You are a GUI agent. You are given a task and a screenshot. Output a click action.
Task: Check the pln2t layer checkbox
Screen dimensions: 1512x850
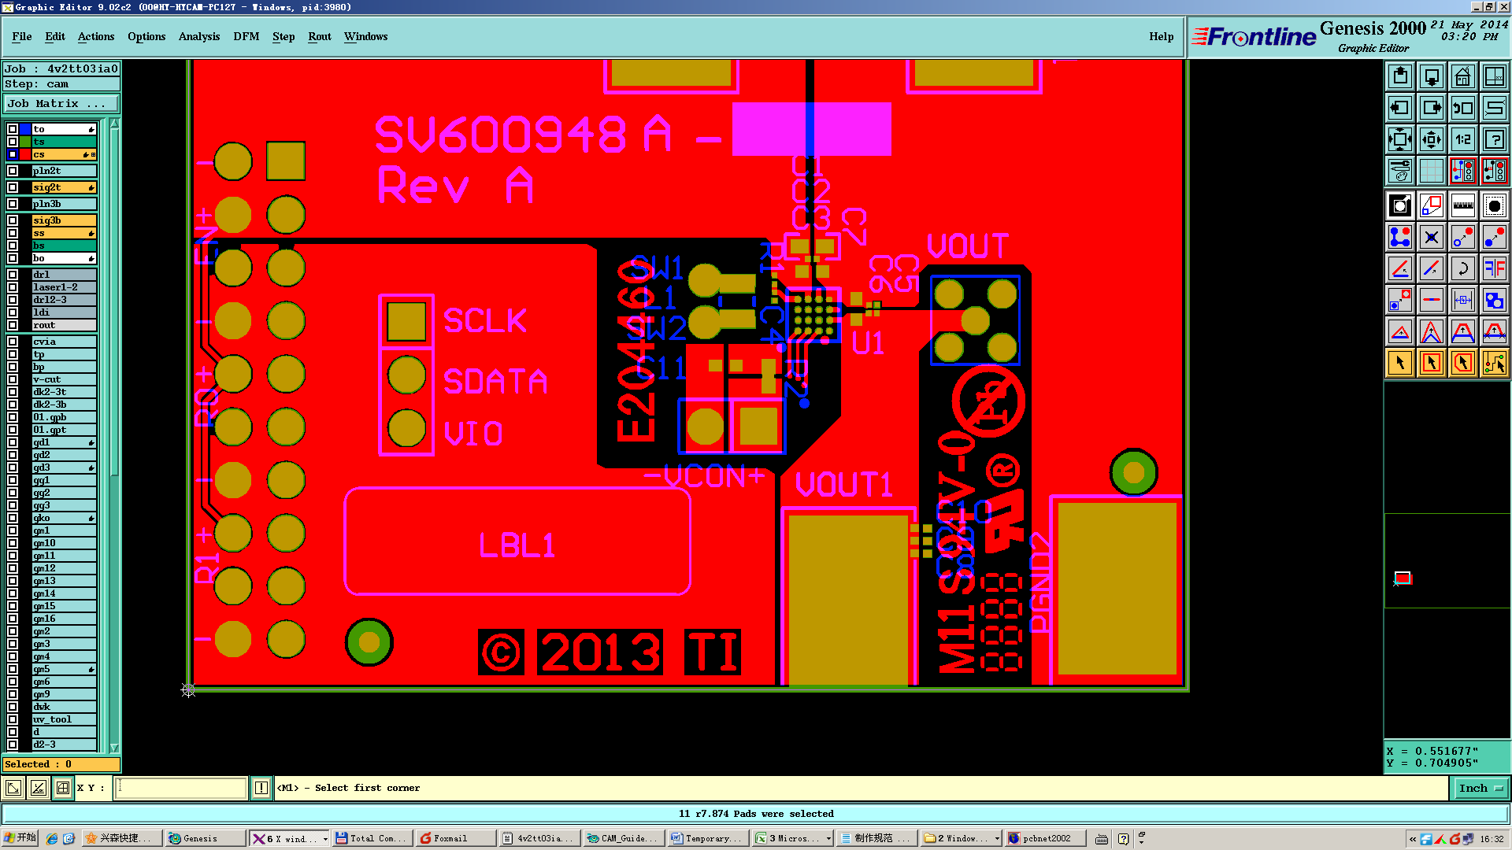[x=13, y=171]
